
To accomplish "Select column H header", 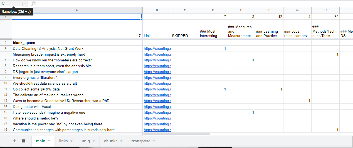I will pos(325,10).
